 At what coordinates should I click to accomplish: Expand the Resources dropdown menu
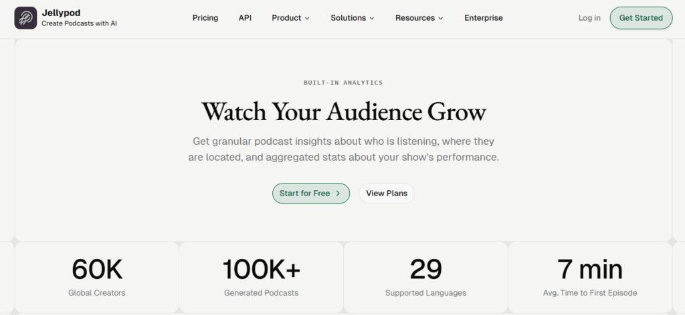point(419,18)
